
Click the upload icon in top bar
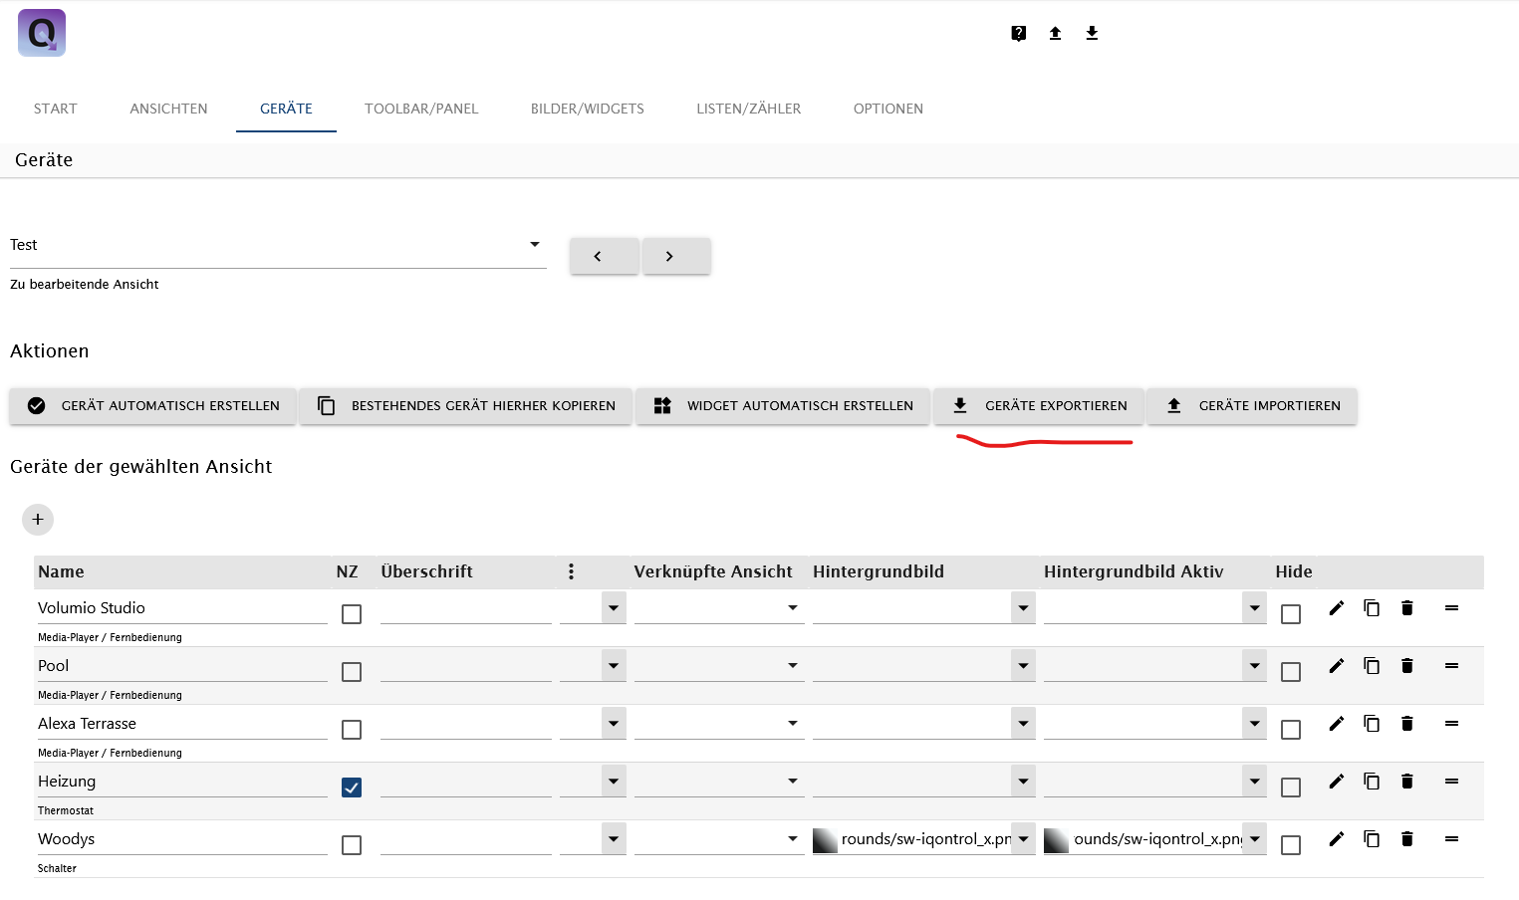click(1055, 34)
